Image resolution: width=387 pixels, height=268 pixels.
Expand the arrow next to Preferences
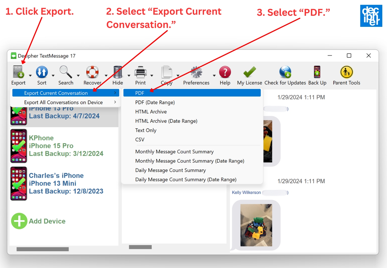click(x=214, y=75)
